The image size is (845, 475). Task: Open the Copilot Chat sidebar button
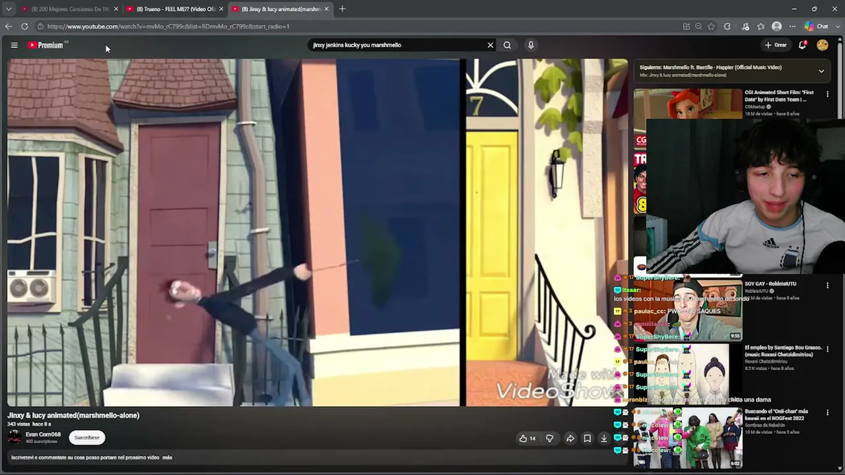(x=817, y=26)
